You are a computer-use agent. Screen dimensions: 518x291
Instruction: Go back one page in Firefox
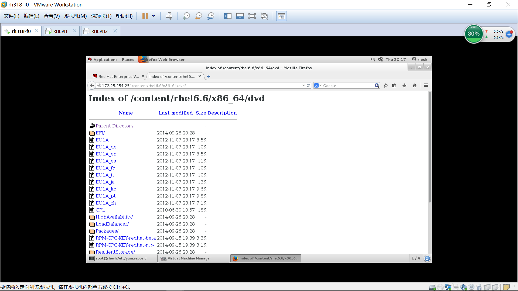click(x=92, y=85)
